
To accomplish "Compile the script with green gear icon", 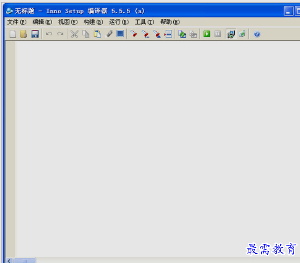I will point(182,34).
